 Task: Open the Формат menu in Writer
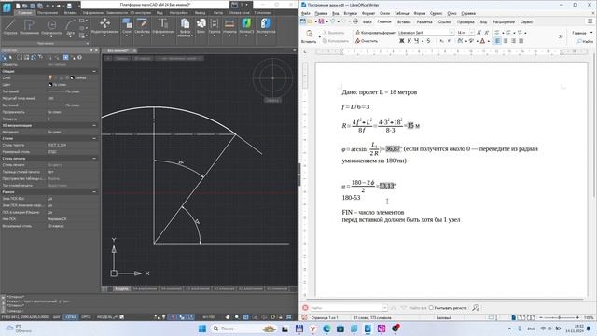pos(368,13)
